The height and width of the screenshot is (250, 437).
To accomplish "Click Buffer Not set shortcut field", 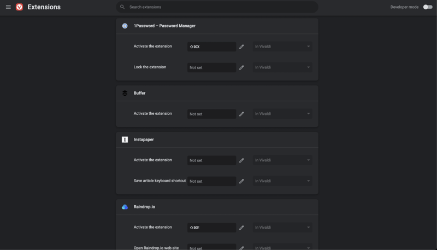I will coord(211,114).
